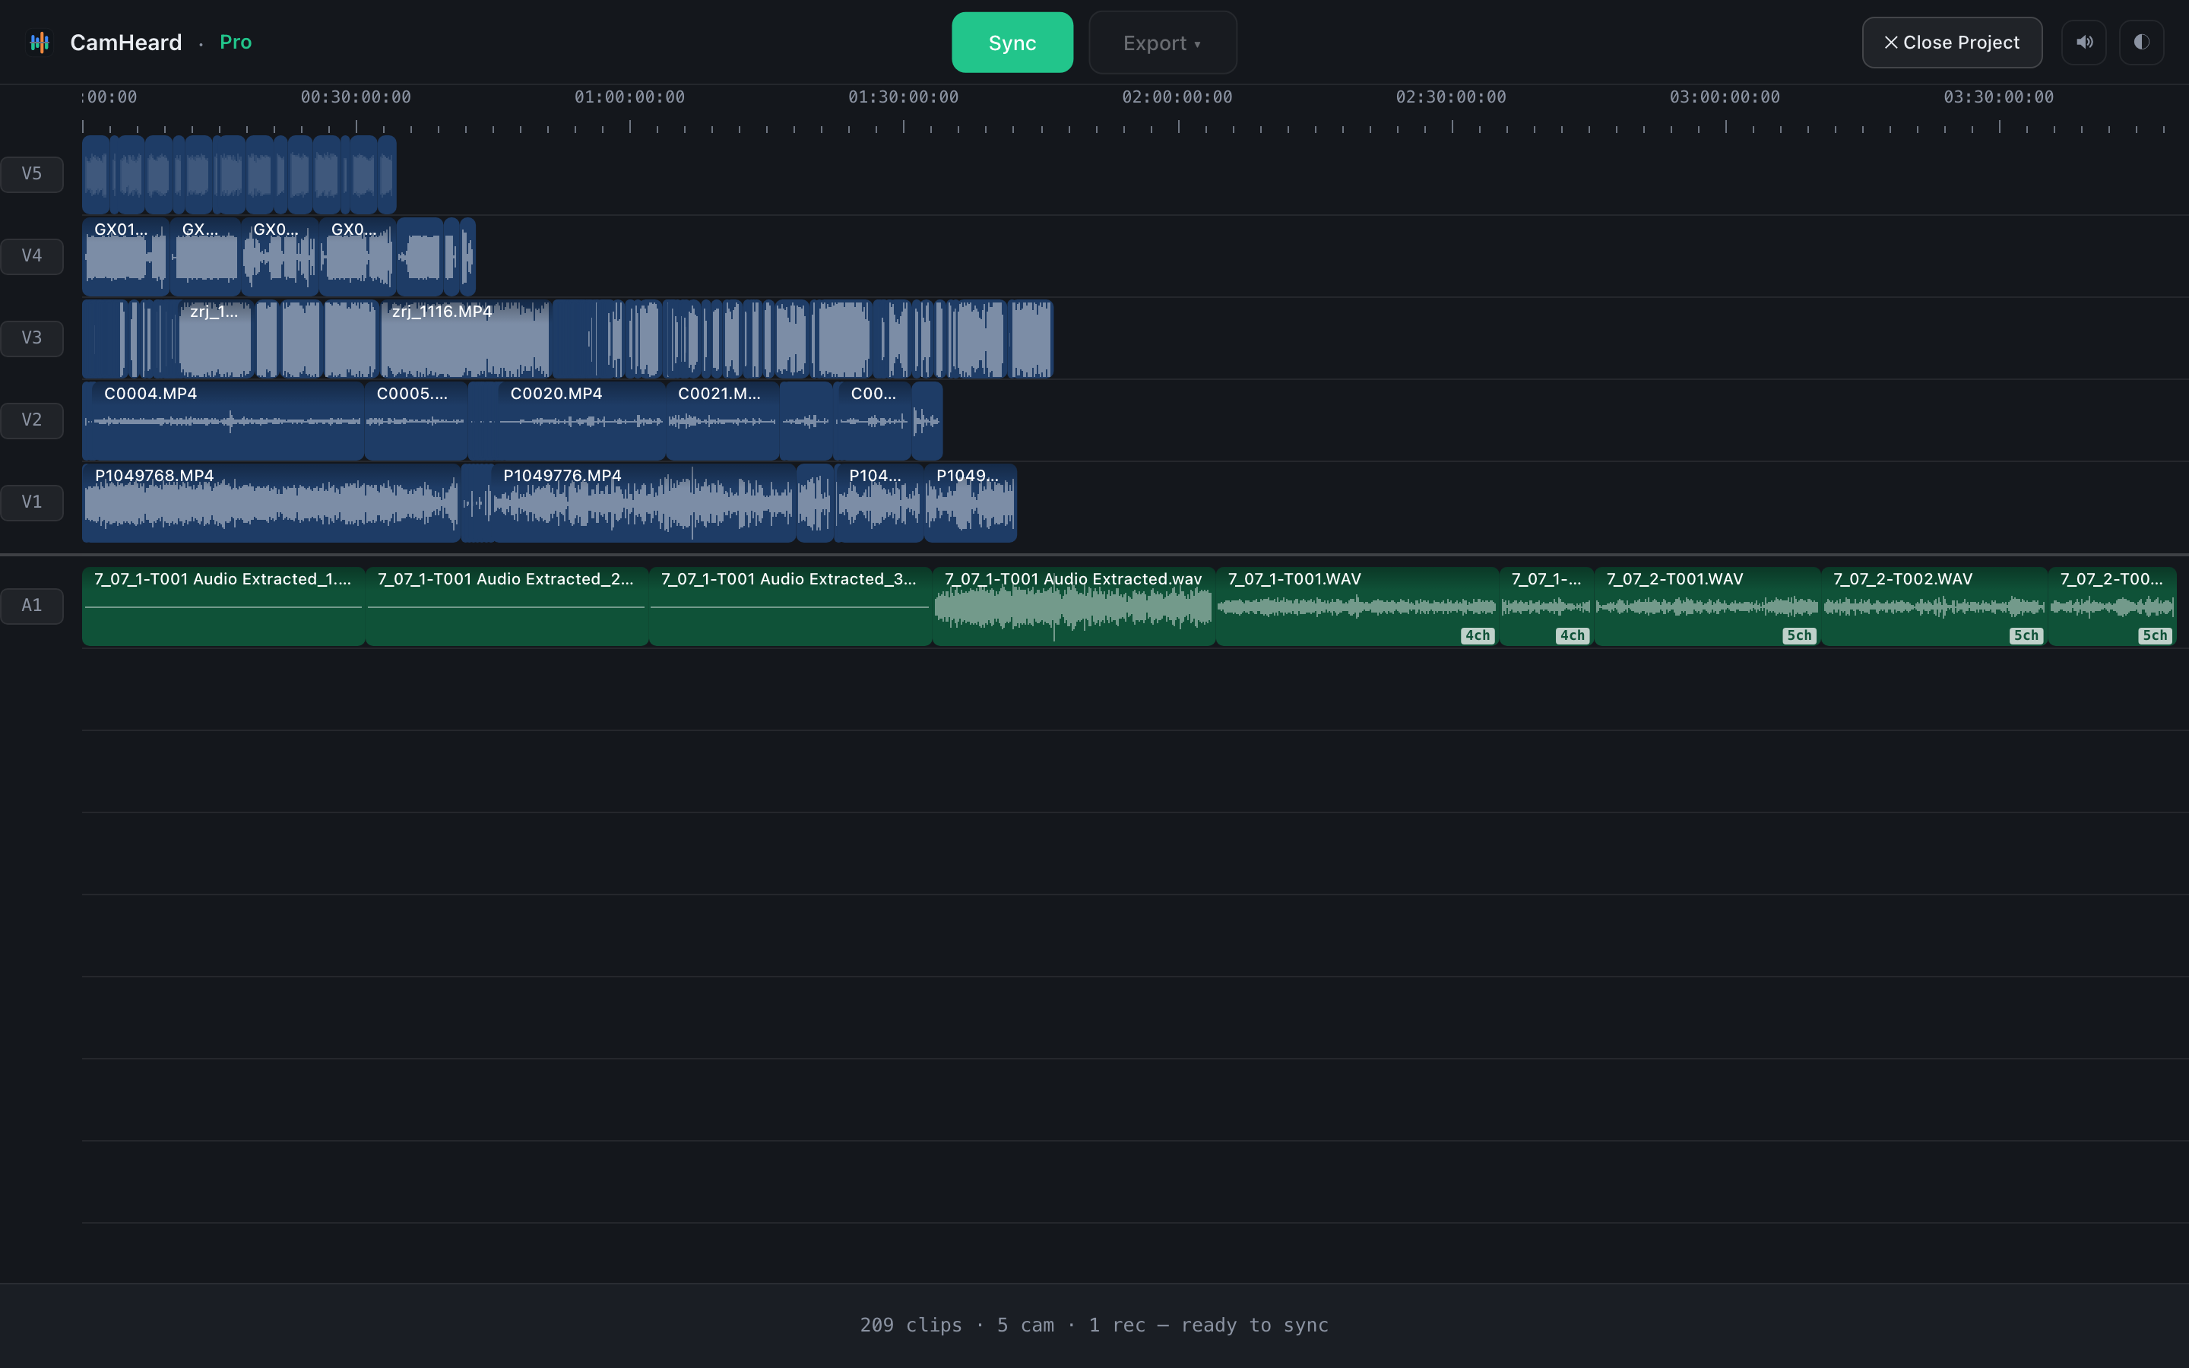Click the 5ch badge on 7_07_2-T002.WAV
This screenshot has width=2189, height=1368.
tap(2026, 635)
